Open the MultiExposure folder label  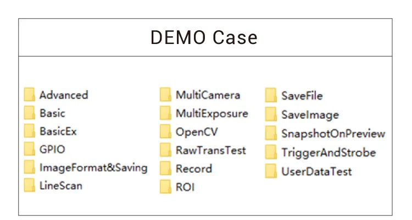coord(212,113)
